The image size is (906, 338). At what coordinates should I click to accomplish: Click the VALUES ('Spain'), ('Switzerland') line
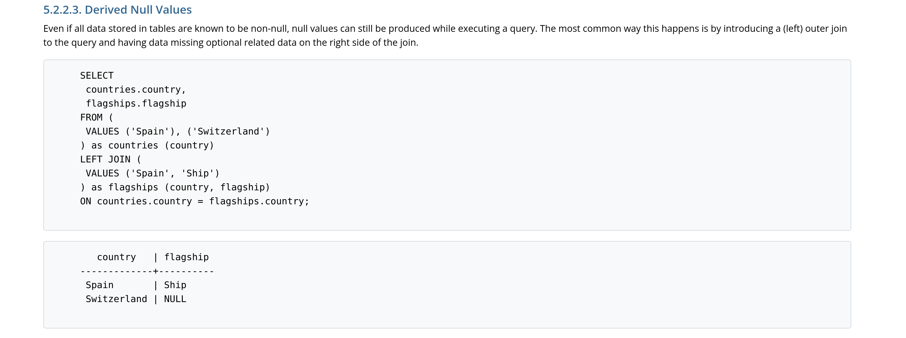tap(178, 132)
